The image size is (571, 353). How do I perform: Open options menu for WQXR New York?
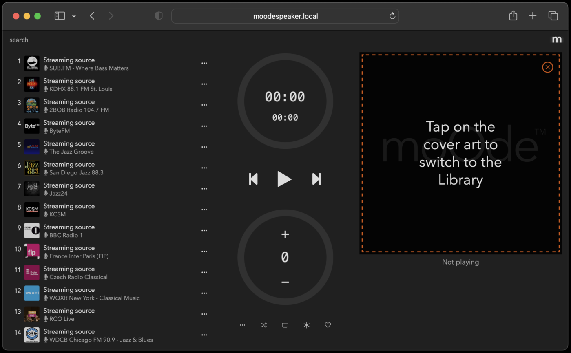click(204, 293)
